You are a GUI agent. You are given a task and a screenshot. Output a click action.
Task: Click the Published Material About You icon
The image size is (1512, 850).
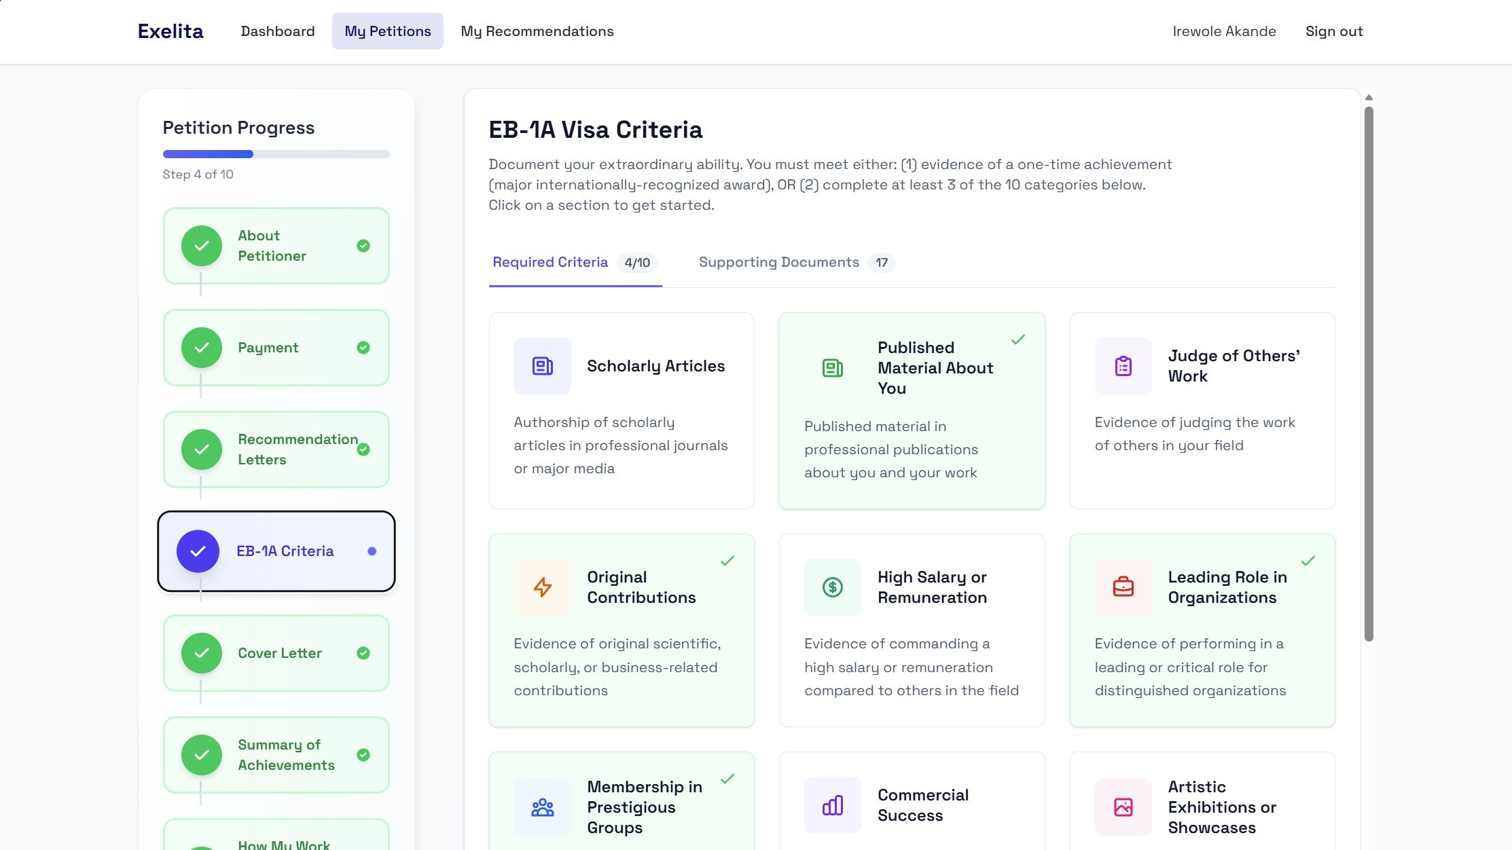click(x=832, y=368)
